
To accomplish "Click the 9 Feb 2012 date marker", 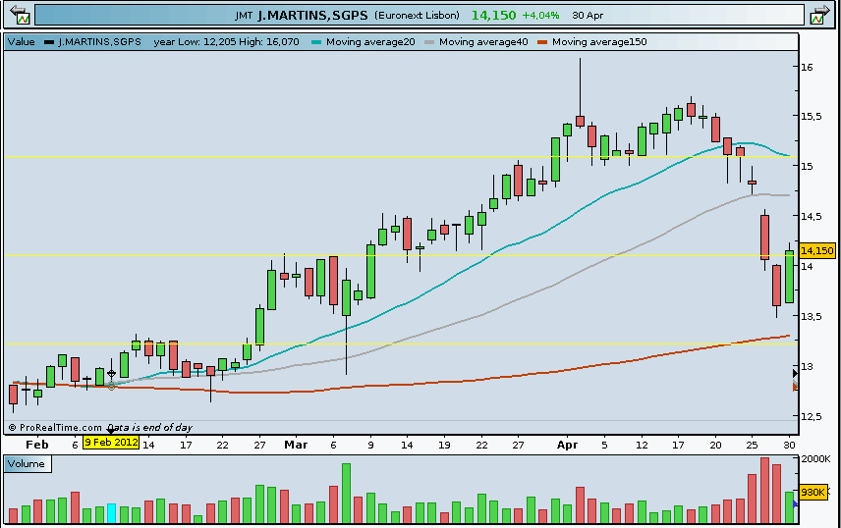I will pos(111,443).
